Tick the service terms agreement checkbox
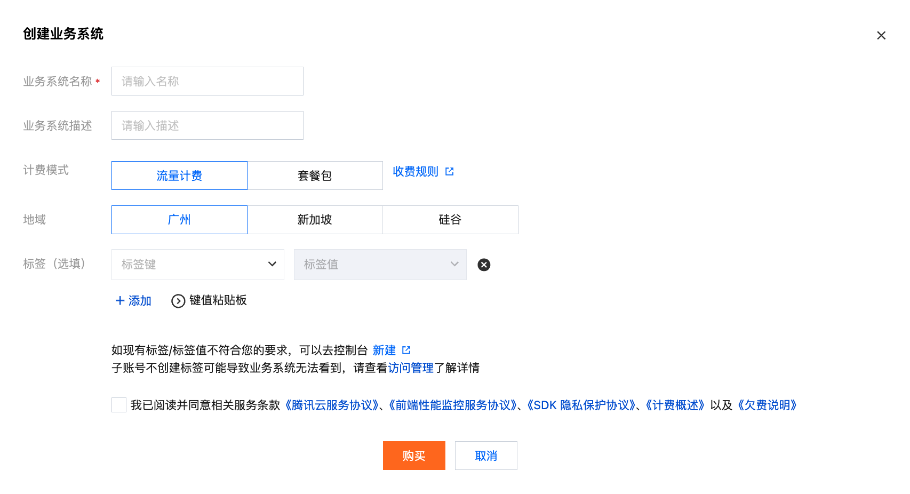 point(119,405)
